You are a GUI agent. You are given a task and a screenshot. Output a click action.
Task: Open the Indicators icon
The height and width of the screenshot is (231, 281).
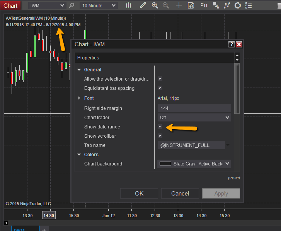pyautogui.click(x=227, y=5)
